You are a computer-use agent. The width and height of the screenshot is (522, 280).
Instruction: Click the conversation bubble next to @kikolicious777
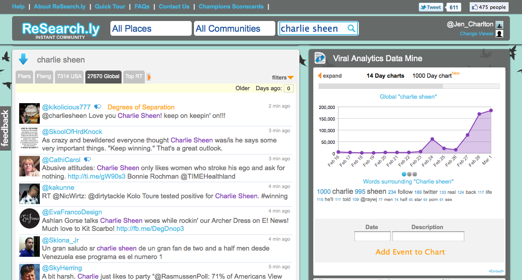click(97, 107)
